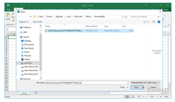Image resolution: width=175 pixels, height=102 pixels.
Task: Toggle the preview pane icon
Action: (x=153, y=22)
